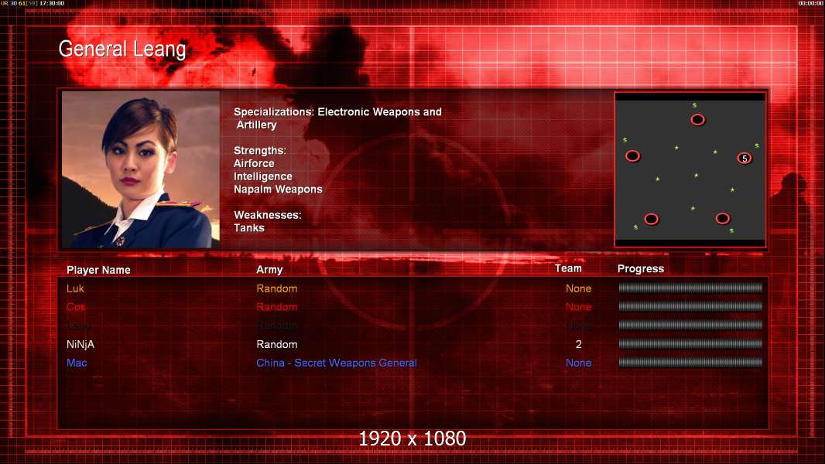Click Luk's loading progress bar

point(690,288)
